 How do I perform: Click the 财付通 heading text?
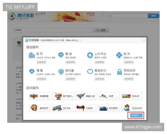(70, 71)
